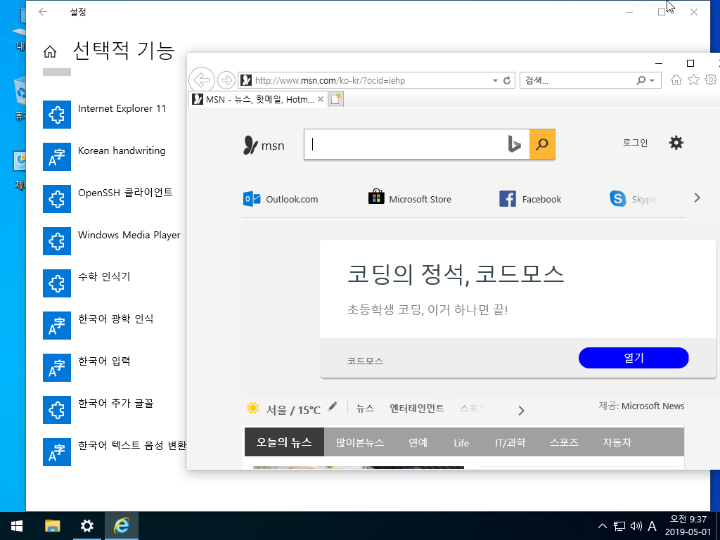
Task: Click the Internet Explorer back button
Action: (x=202, y=80)
